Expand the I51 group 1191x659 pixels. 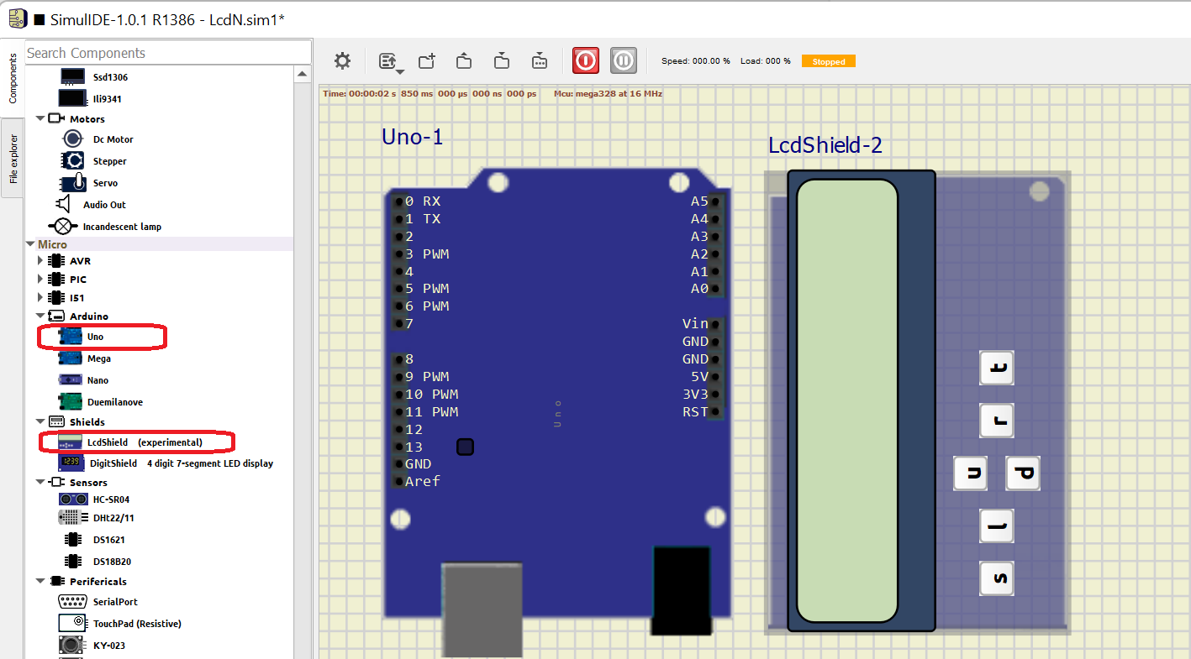pyautogui.click(x=40, y=298)
